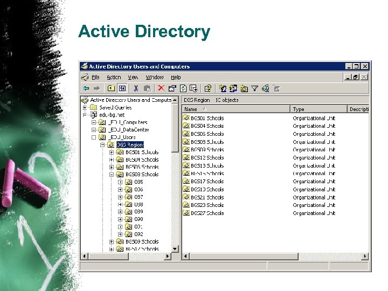Expand the Saved Queries node

tap(85, 107)
